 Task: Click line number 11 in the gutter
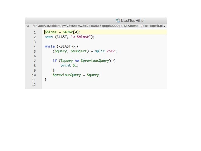pyautogui.click(x=34, y=80)
